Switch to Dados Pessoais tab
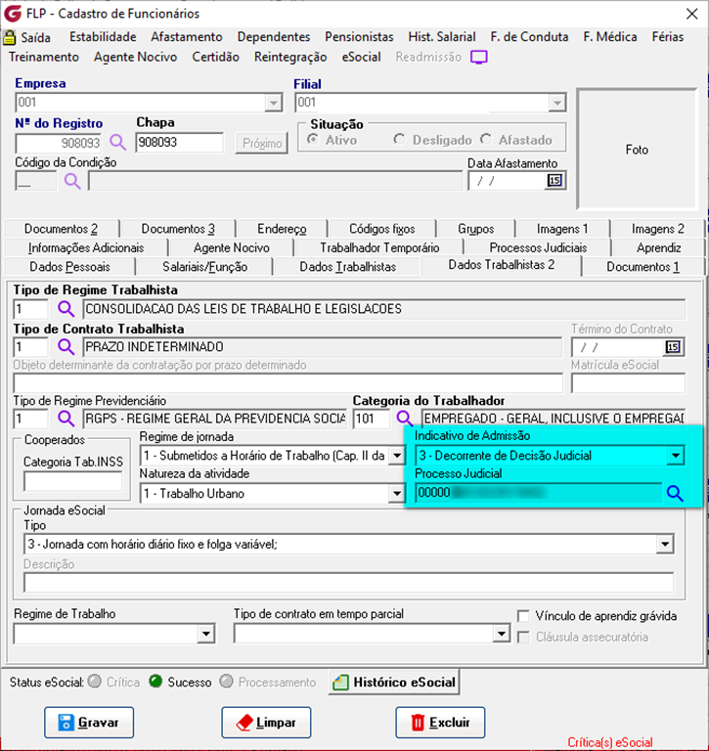The width and height of the screenshot is (709, 751). click(x=70, y=267)
